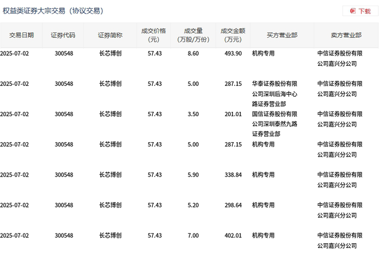Click 机构专用 buyer in the 298.64 row
Image resolution: width=379 pixels, height=261 pixels.
(x=263, y=205)
